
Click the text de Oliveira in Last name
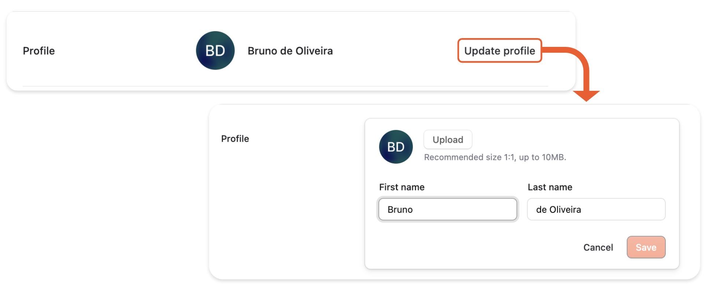[x=558, y=209]
